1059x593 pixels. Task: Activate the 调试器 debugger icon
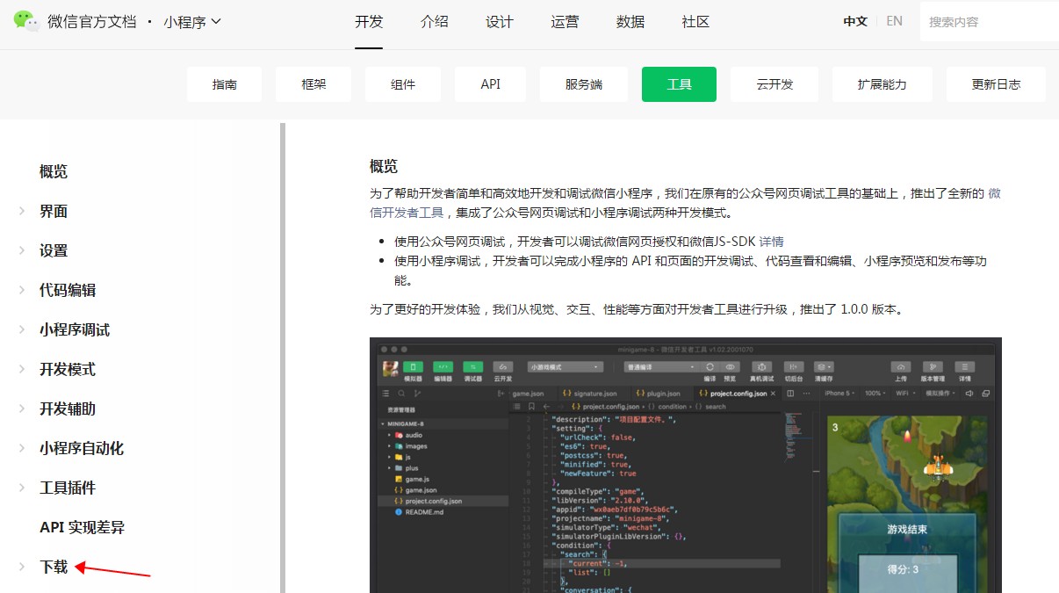(472, 367)
